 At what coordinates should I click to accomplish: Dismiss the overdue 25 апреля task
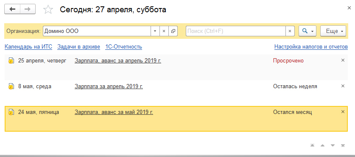(x=343, y=60)
